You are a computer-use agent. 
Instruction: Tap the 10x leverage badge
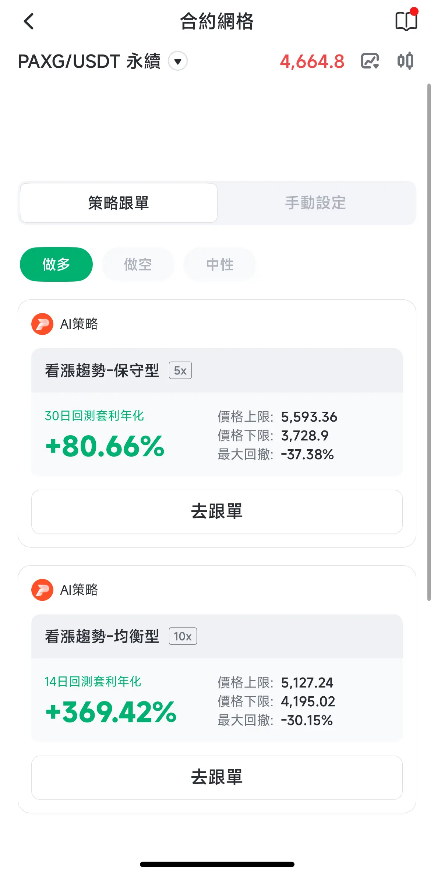tap(183, 636)
